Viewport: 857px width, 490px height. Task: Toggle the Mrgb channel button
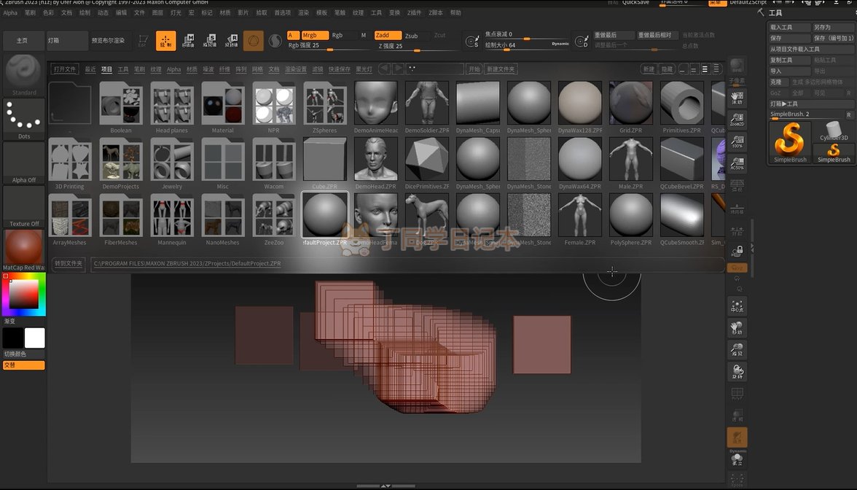tap(314, 35)
